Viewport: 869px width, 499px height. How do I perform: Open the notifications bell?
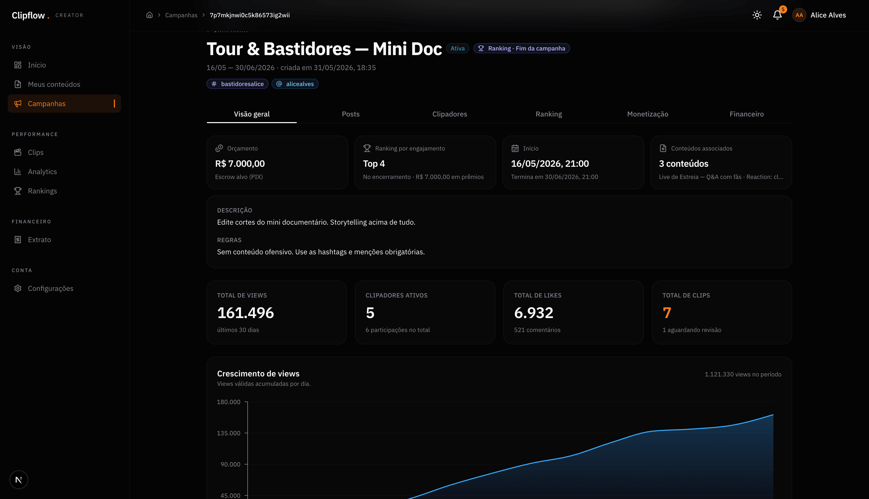(777, 15)
